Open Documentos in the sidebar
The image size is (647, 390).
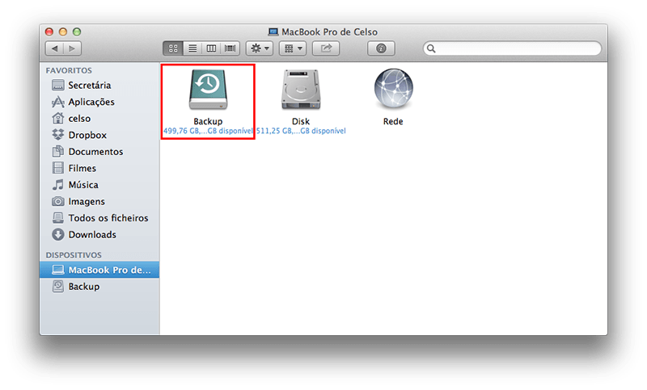pos(99,152)
